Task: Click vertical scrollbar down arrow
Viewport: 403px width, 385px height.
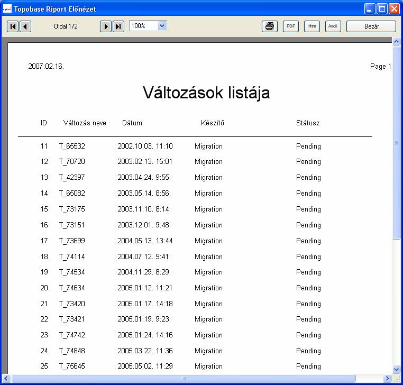Action: tap(396, 370)
